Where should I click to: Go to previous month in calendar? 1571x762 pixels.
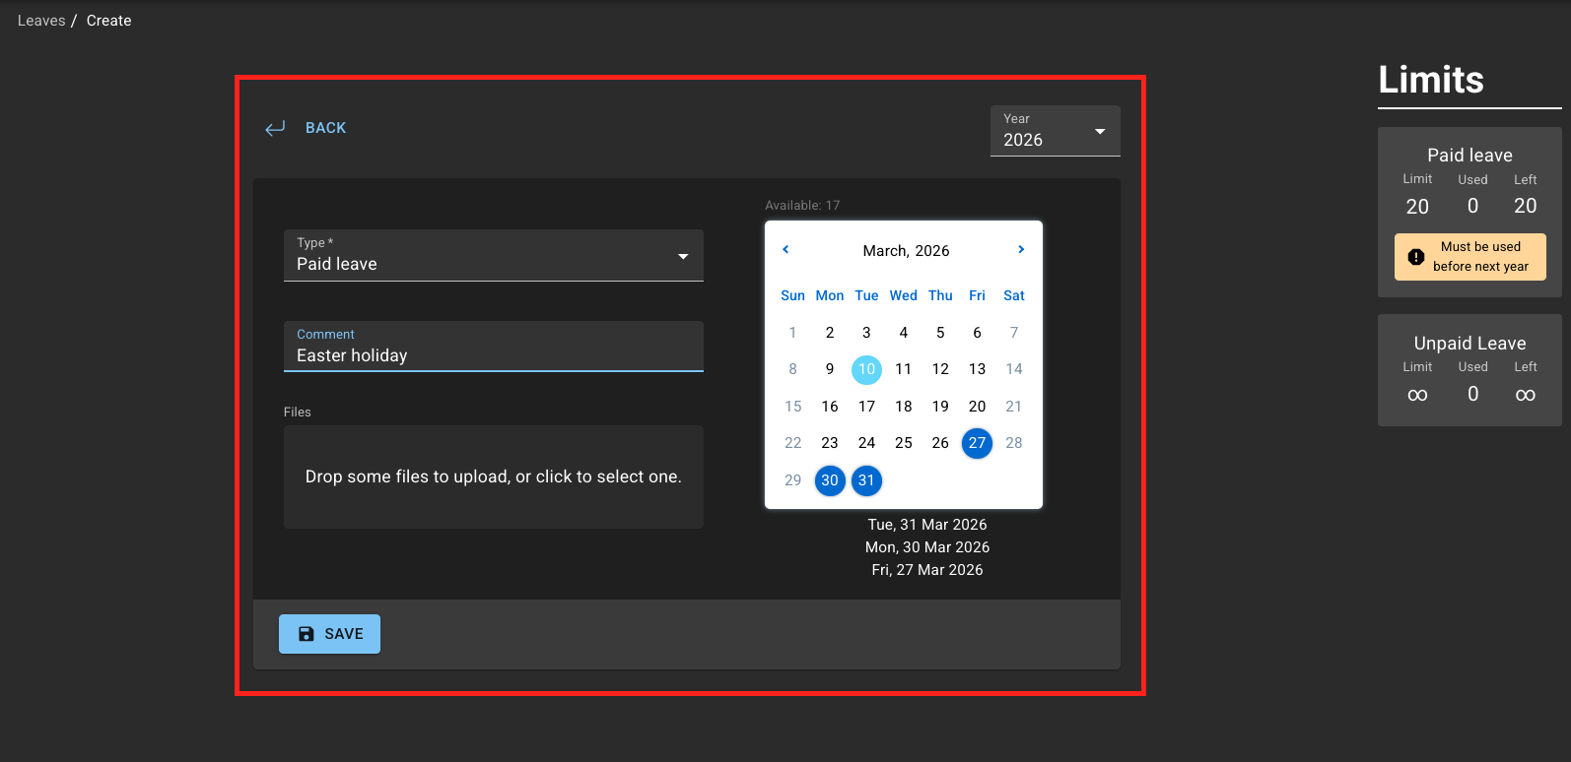tap(785, 250)
